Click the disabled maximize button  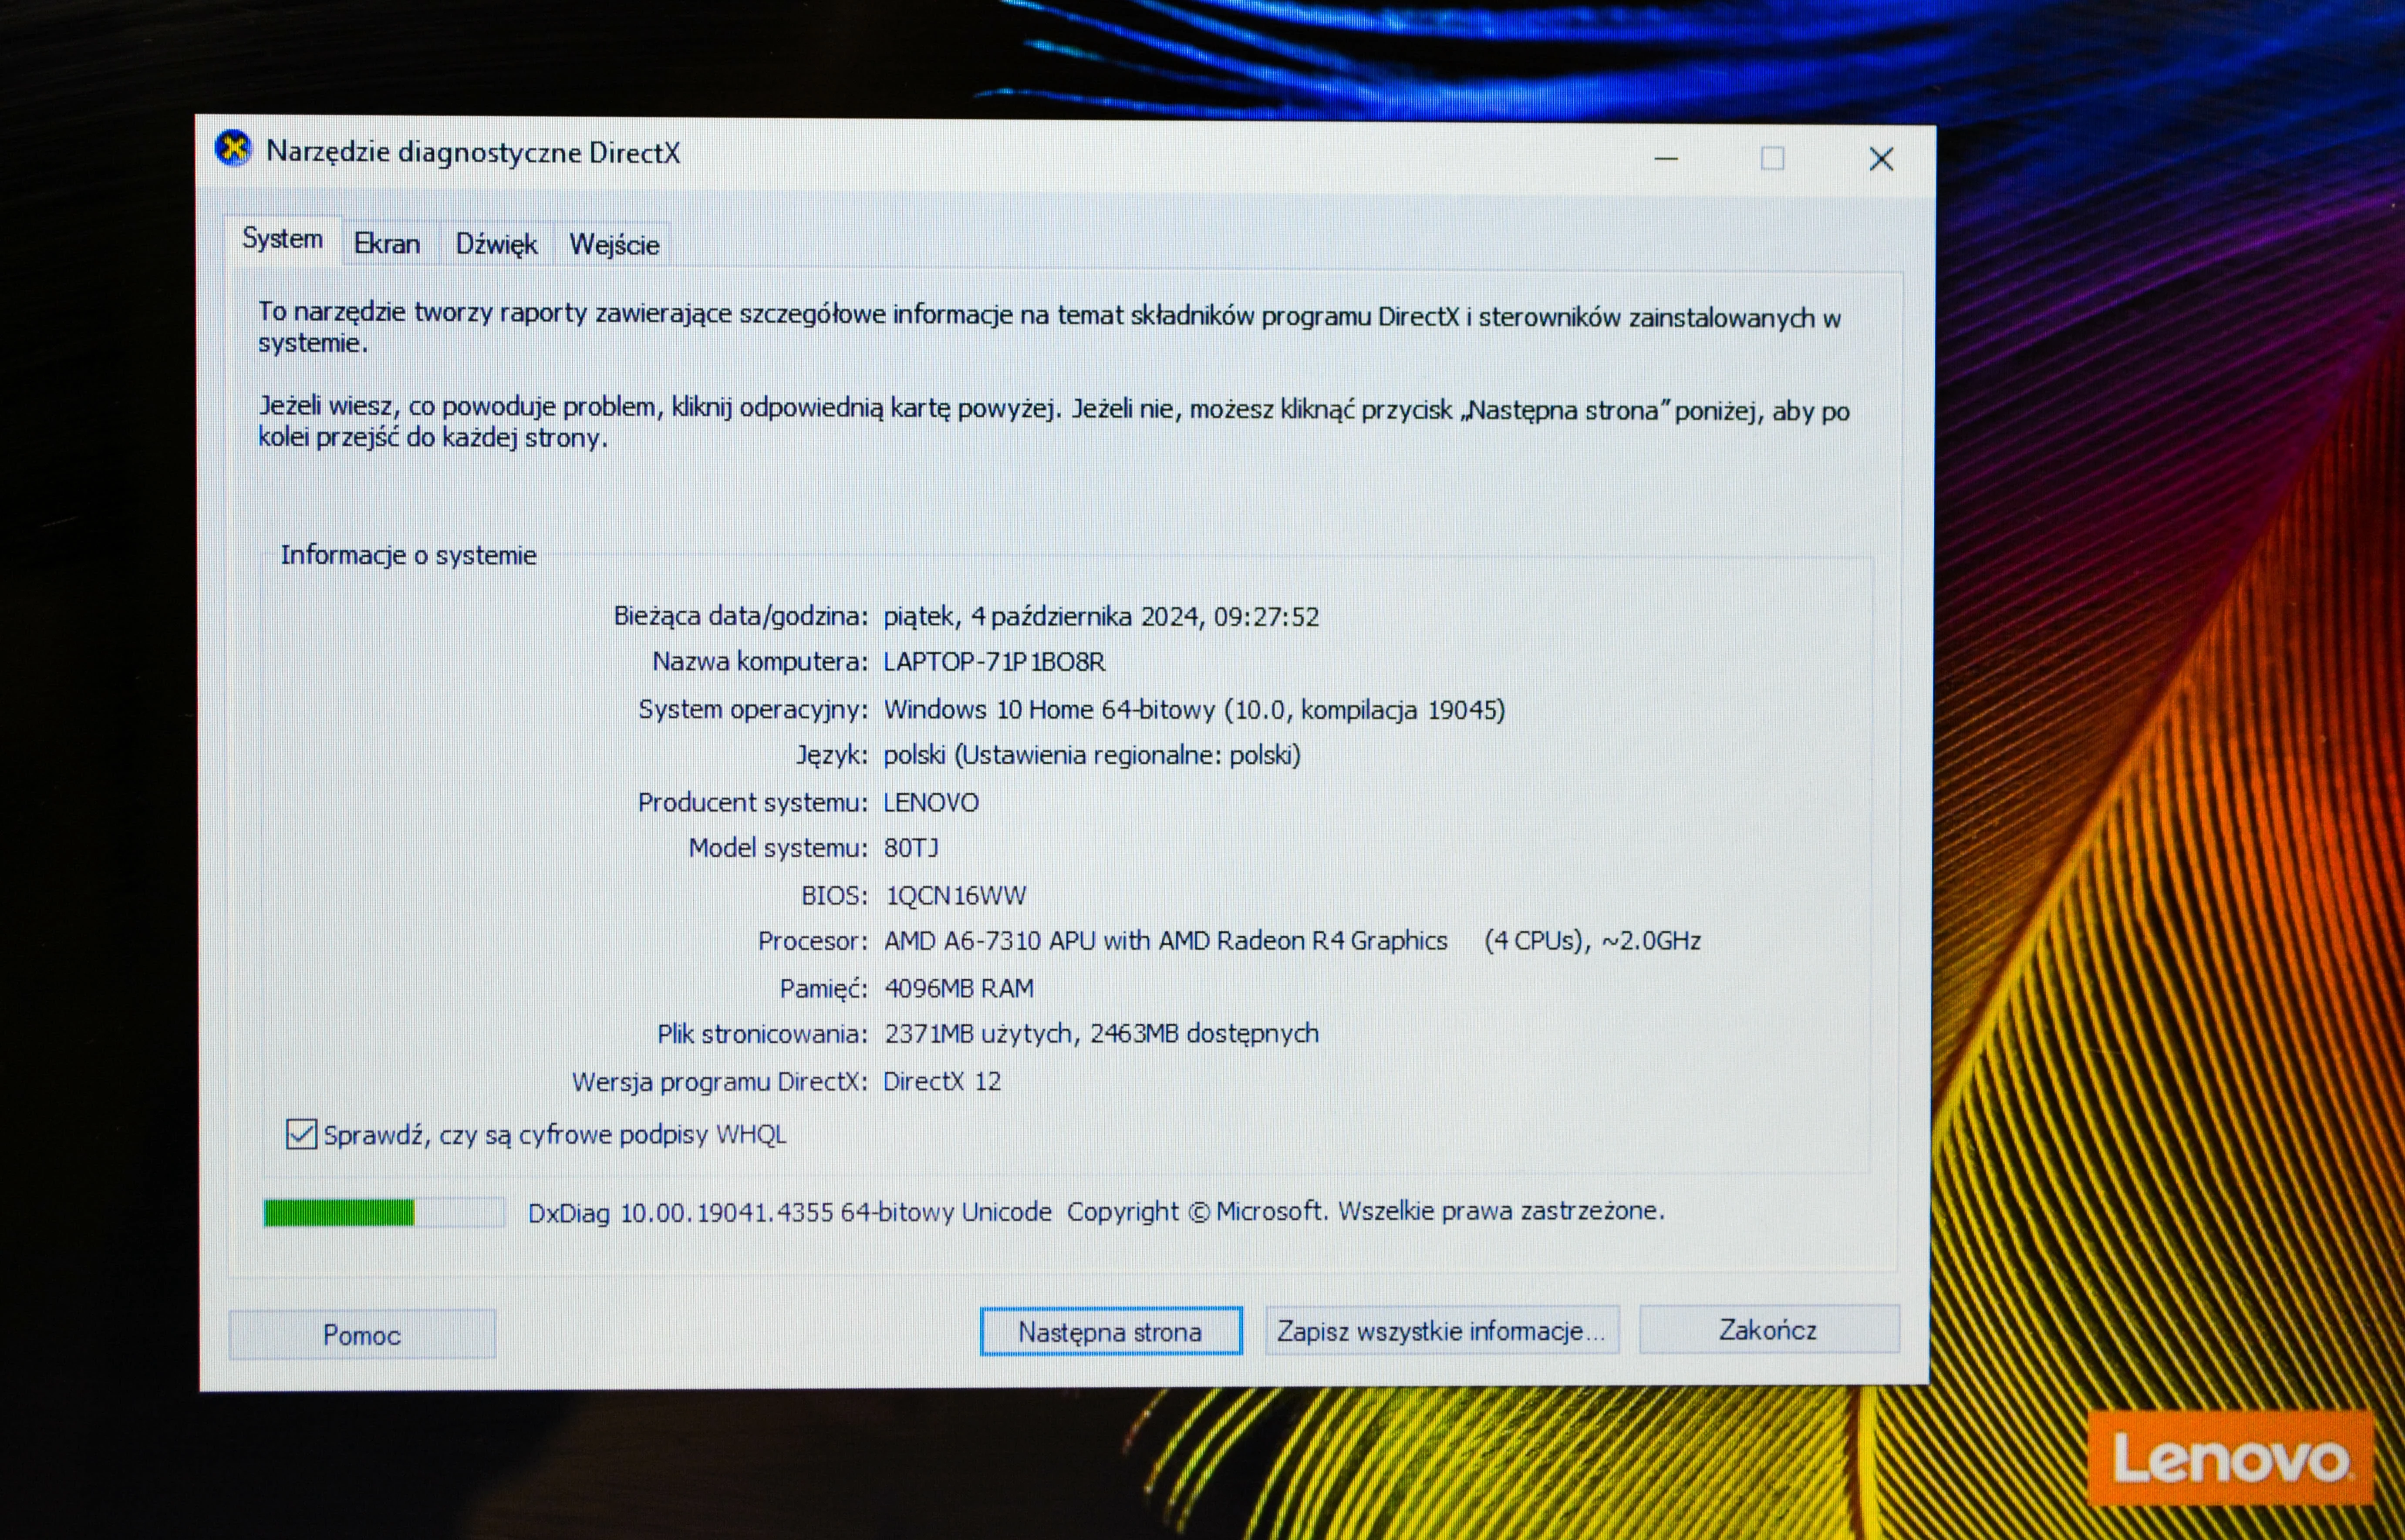pyautogui.click(x=1772, y=159)
